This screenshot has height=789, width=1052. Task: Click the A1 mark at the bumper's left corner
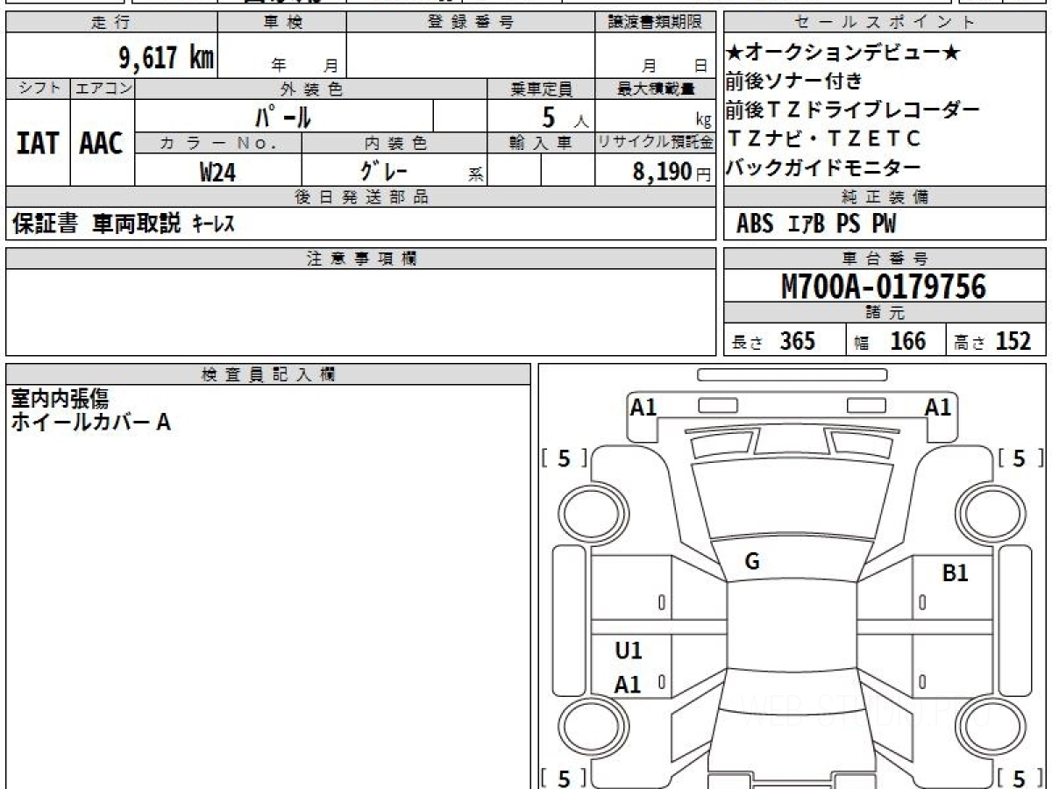(x=643, y=407)
